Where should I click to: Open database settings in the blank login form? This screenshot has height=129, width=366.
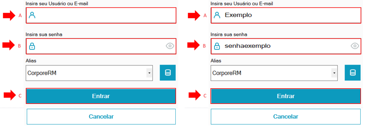168,73
